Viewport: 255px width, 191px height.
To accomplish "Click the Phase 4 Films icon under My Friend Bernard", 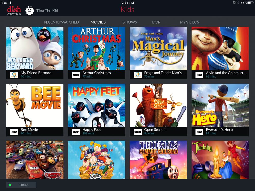I will (x=14, y=75).
